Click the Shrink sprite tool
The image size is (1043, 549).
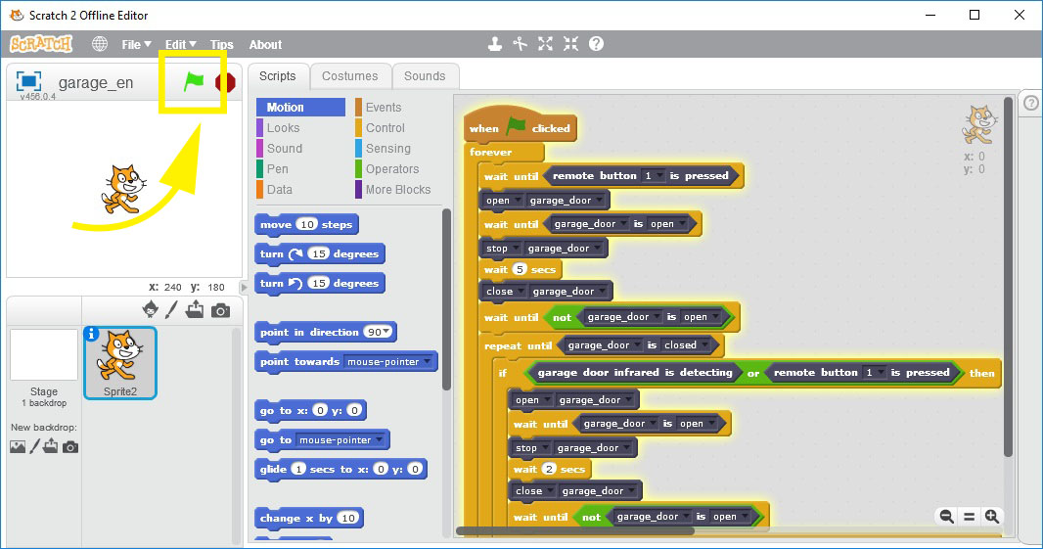pyautogui.click(x=571, y=44)
